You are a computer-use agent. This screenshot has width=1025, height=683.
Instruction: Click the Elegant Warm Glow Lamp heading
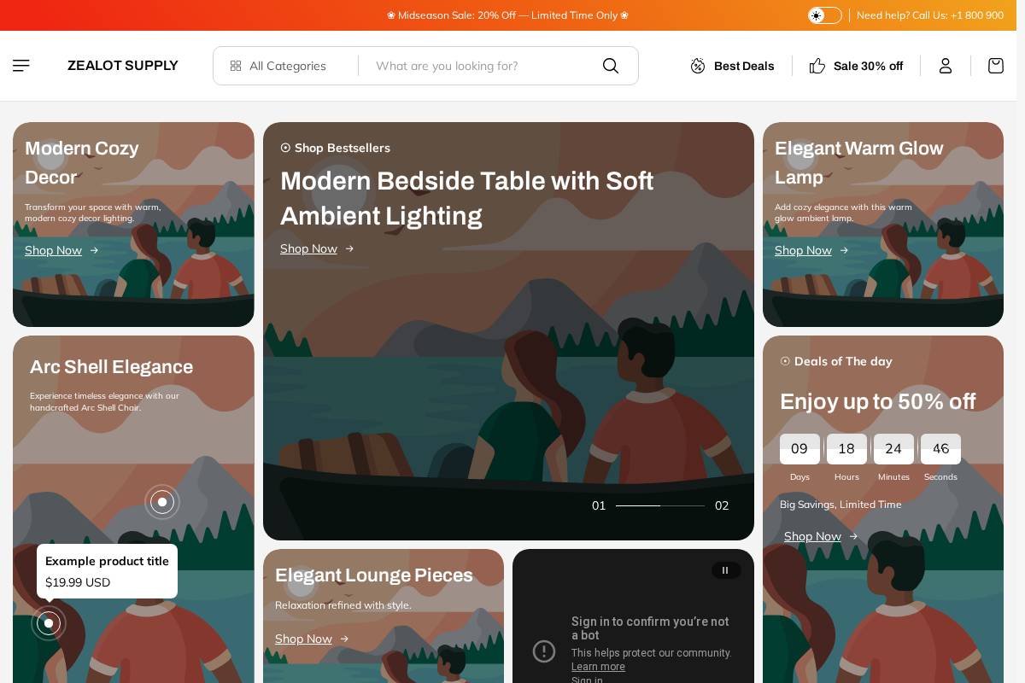(x=859, y=162)
